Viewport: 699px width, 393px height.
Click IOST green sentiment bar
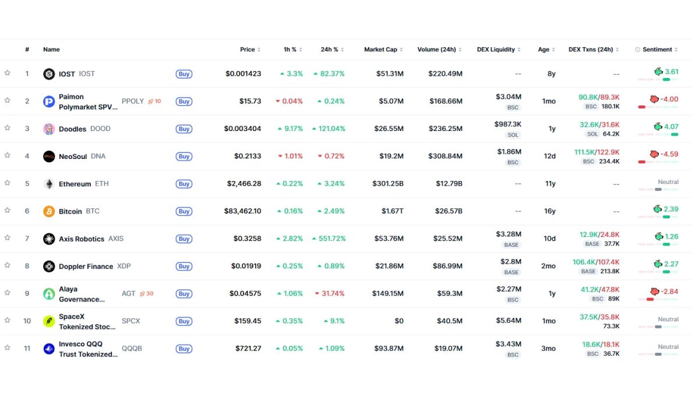click(x=666, y=80)
